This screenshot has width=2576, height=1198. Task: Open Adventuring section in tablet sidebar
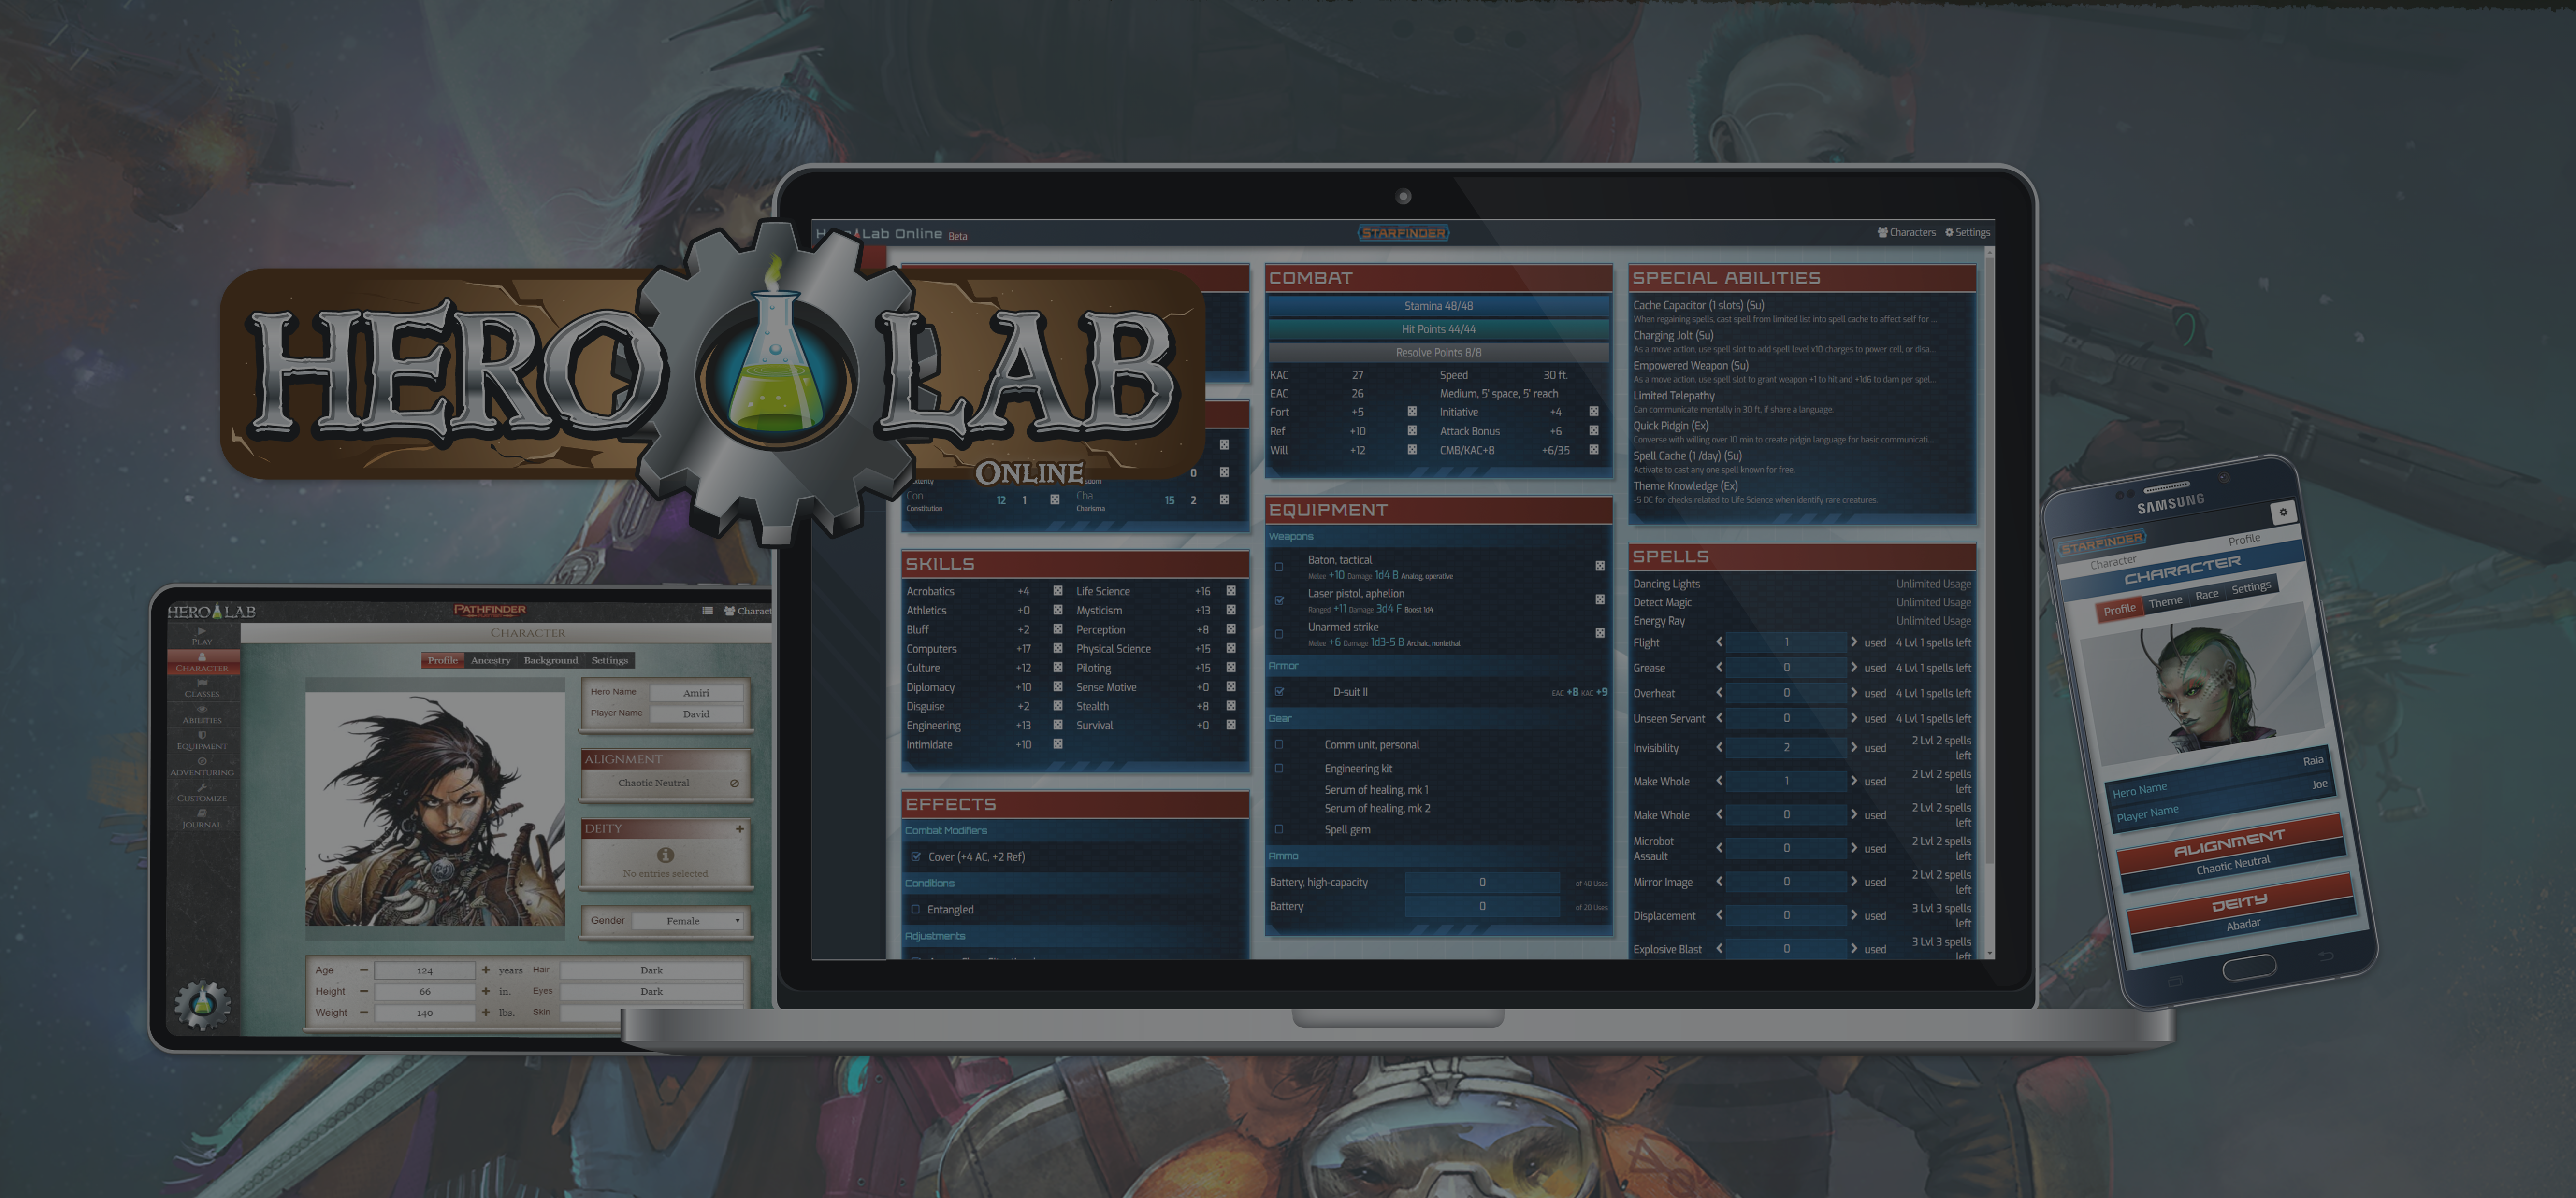[x=202, y=766]
